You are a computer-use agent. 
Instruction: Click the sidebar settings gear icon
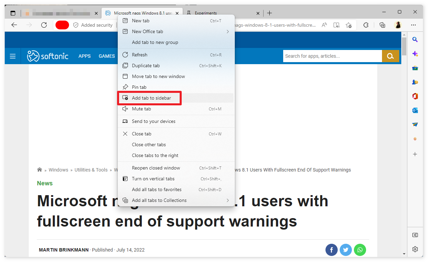tap(415, 249)
